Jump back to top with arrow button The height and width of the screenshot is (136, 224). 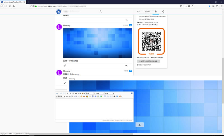tap(139, 125)
